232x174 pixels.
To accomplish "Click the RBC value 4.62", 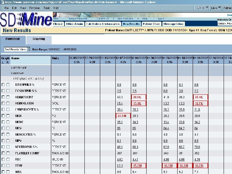I will (x=120, y=159).
